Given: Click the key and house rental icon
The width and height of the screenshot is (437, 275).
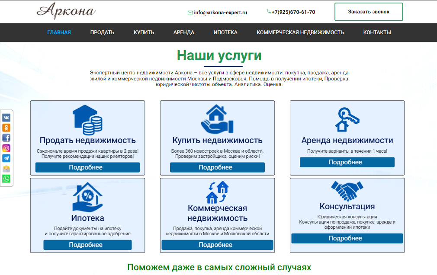Looking at the screenshot, I should pyautogui.click(x=347, y=119).
